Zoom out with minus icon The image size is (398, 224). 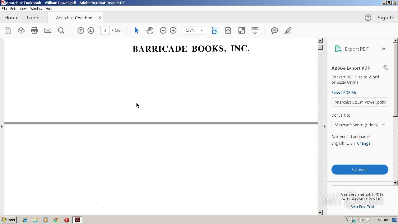163,30
